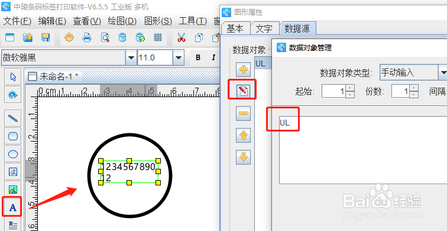Increase the 起始 value stepper
Viewport: 447px width, 231px height.
(x=350, y=88)
